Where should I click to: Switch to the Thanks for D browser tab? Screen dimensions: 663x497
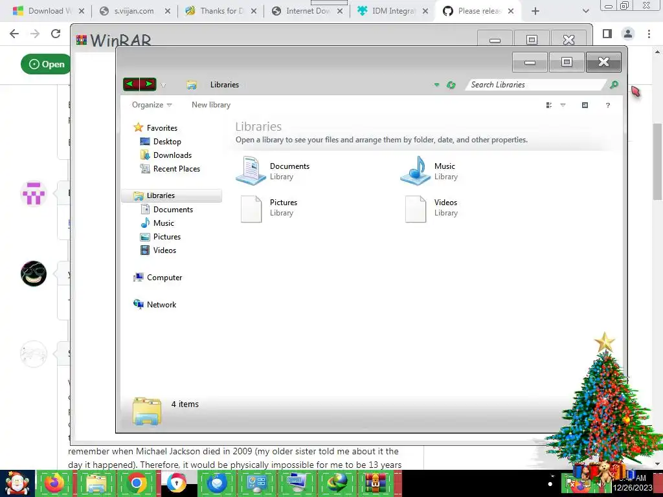click(x=220, y=11)
